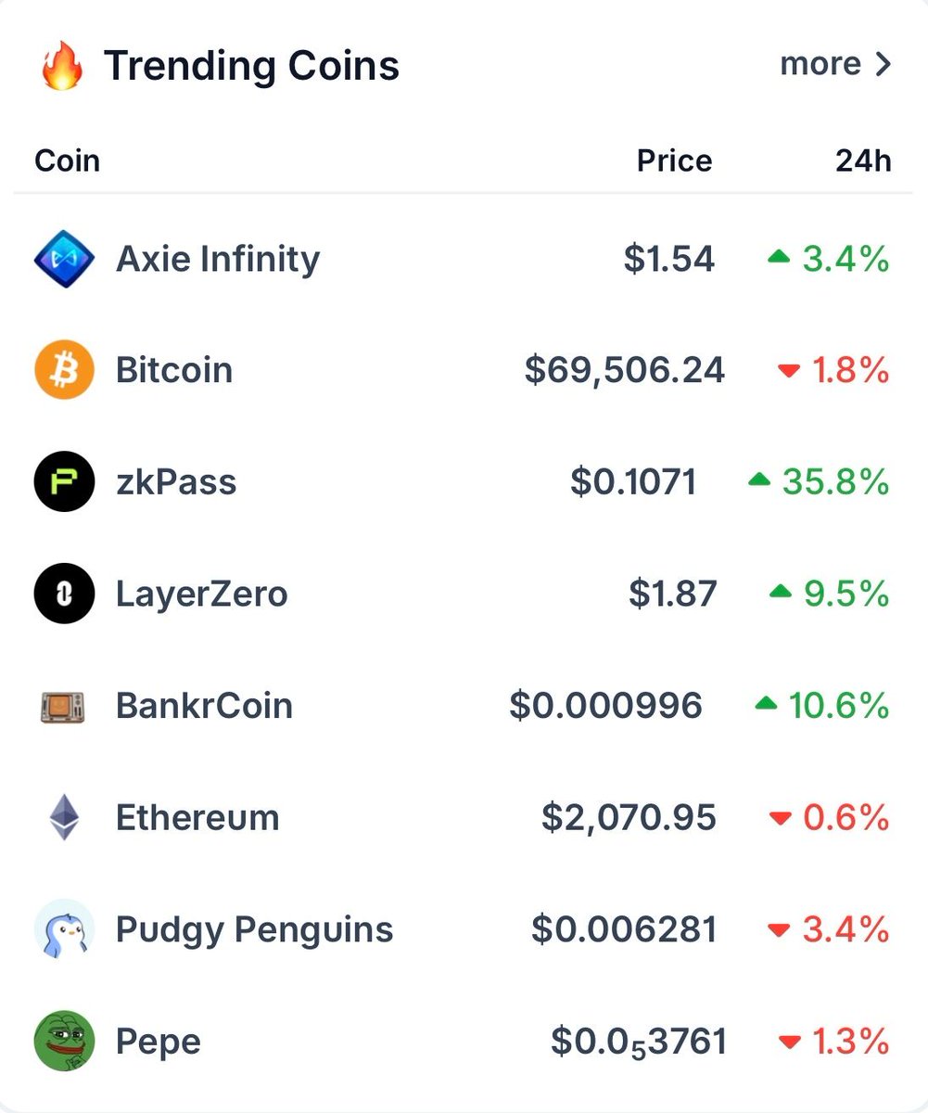Click the Price column header
The height and width of the screenshot is (1113, 928).
click(x=674, y=161)
